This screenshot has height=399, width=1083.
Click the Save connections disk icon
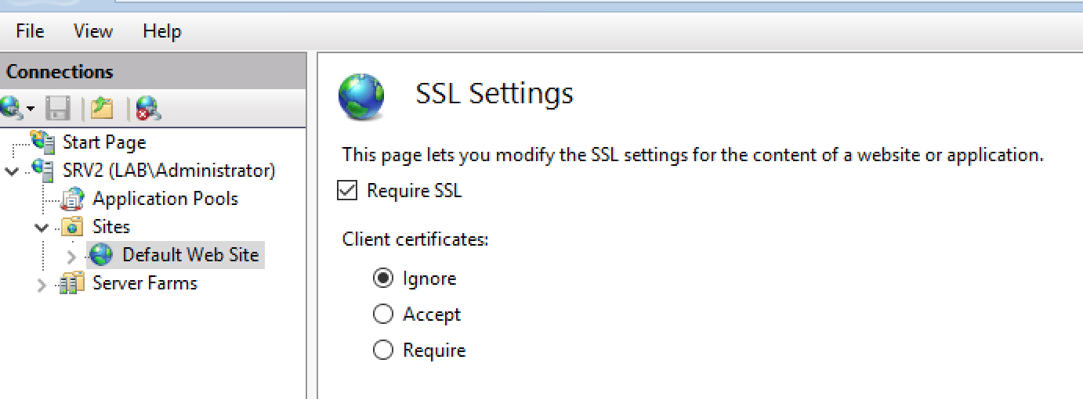pos(57,108)
